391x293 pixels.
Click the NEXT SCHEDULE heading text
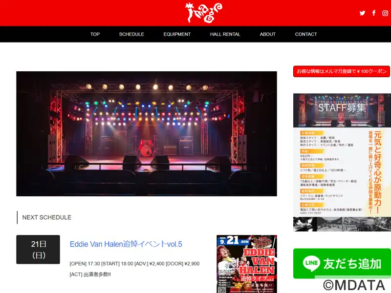(x=46, y=217)
